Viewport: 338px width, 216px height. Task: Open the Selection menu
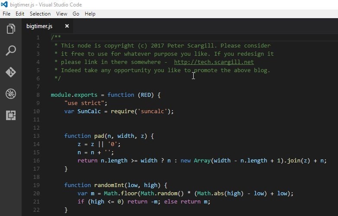(40, 14)
